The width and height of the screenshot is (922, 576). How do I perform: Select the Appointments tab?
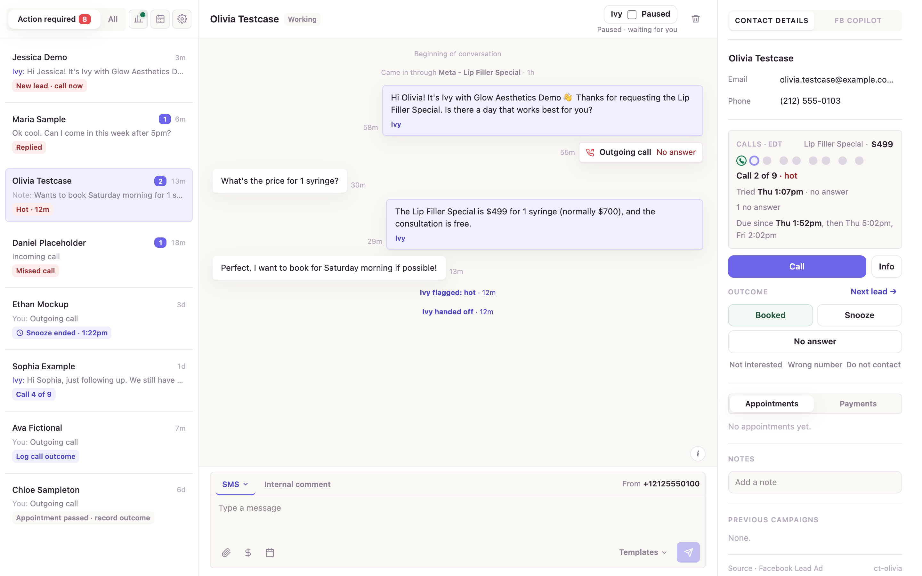click(772, 404)
